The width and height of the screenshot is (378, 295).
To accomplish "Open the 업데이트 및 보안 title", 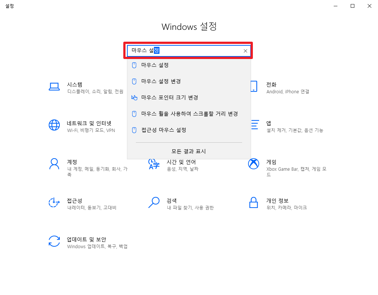I will (x=86, y=239).
